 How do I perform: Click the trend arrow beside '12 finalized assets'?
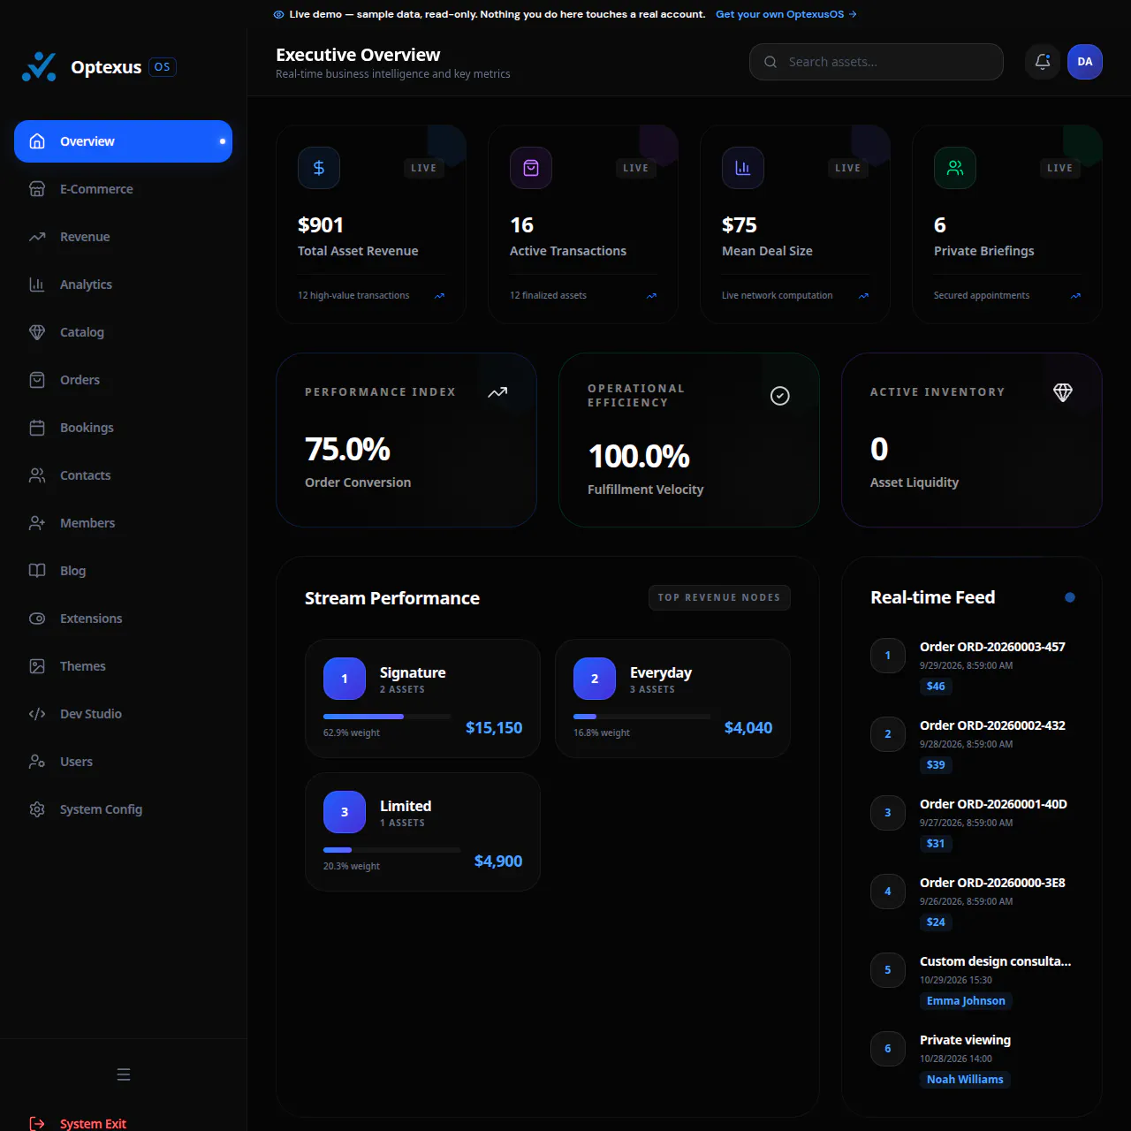click(x=651, y=296)
